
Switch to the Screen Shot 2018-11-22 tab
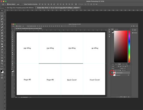tap(58, 8)
